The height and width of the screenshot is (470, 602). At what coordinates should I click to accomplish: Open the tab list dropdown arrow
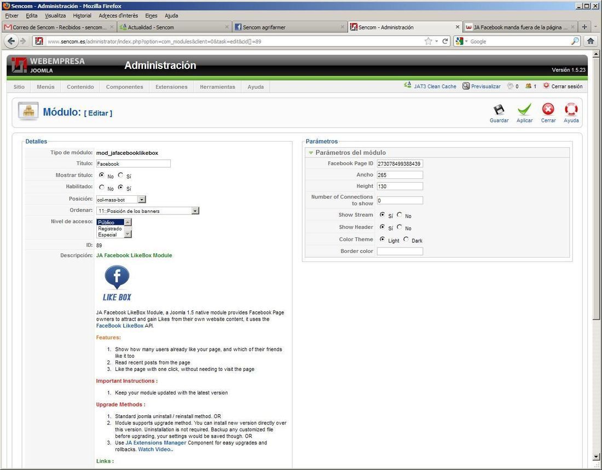tap(595, 27)
